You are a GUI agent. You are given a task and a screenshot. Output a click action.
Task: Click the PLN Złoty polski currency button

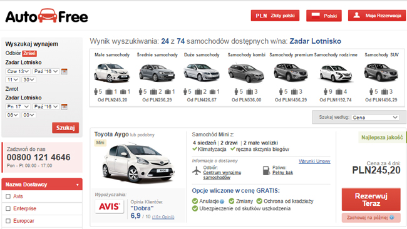point(275,16)
